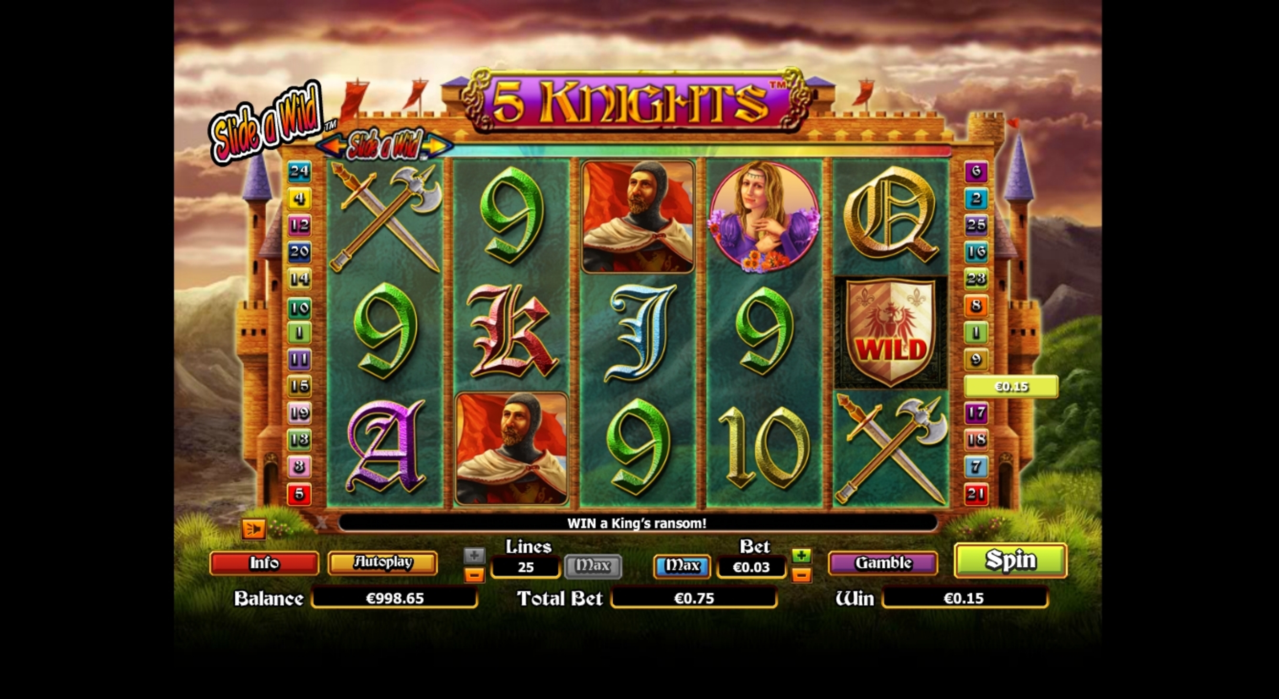1279x699 pixels.
Task: Decrease lines with orange minus button
Action: 474,574
